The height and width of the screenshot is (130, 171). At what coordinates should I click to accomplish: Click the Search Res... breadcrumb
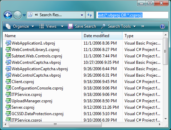point(51,15)
